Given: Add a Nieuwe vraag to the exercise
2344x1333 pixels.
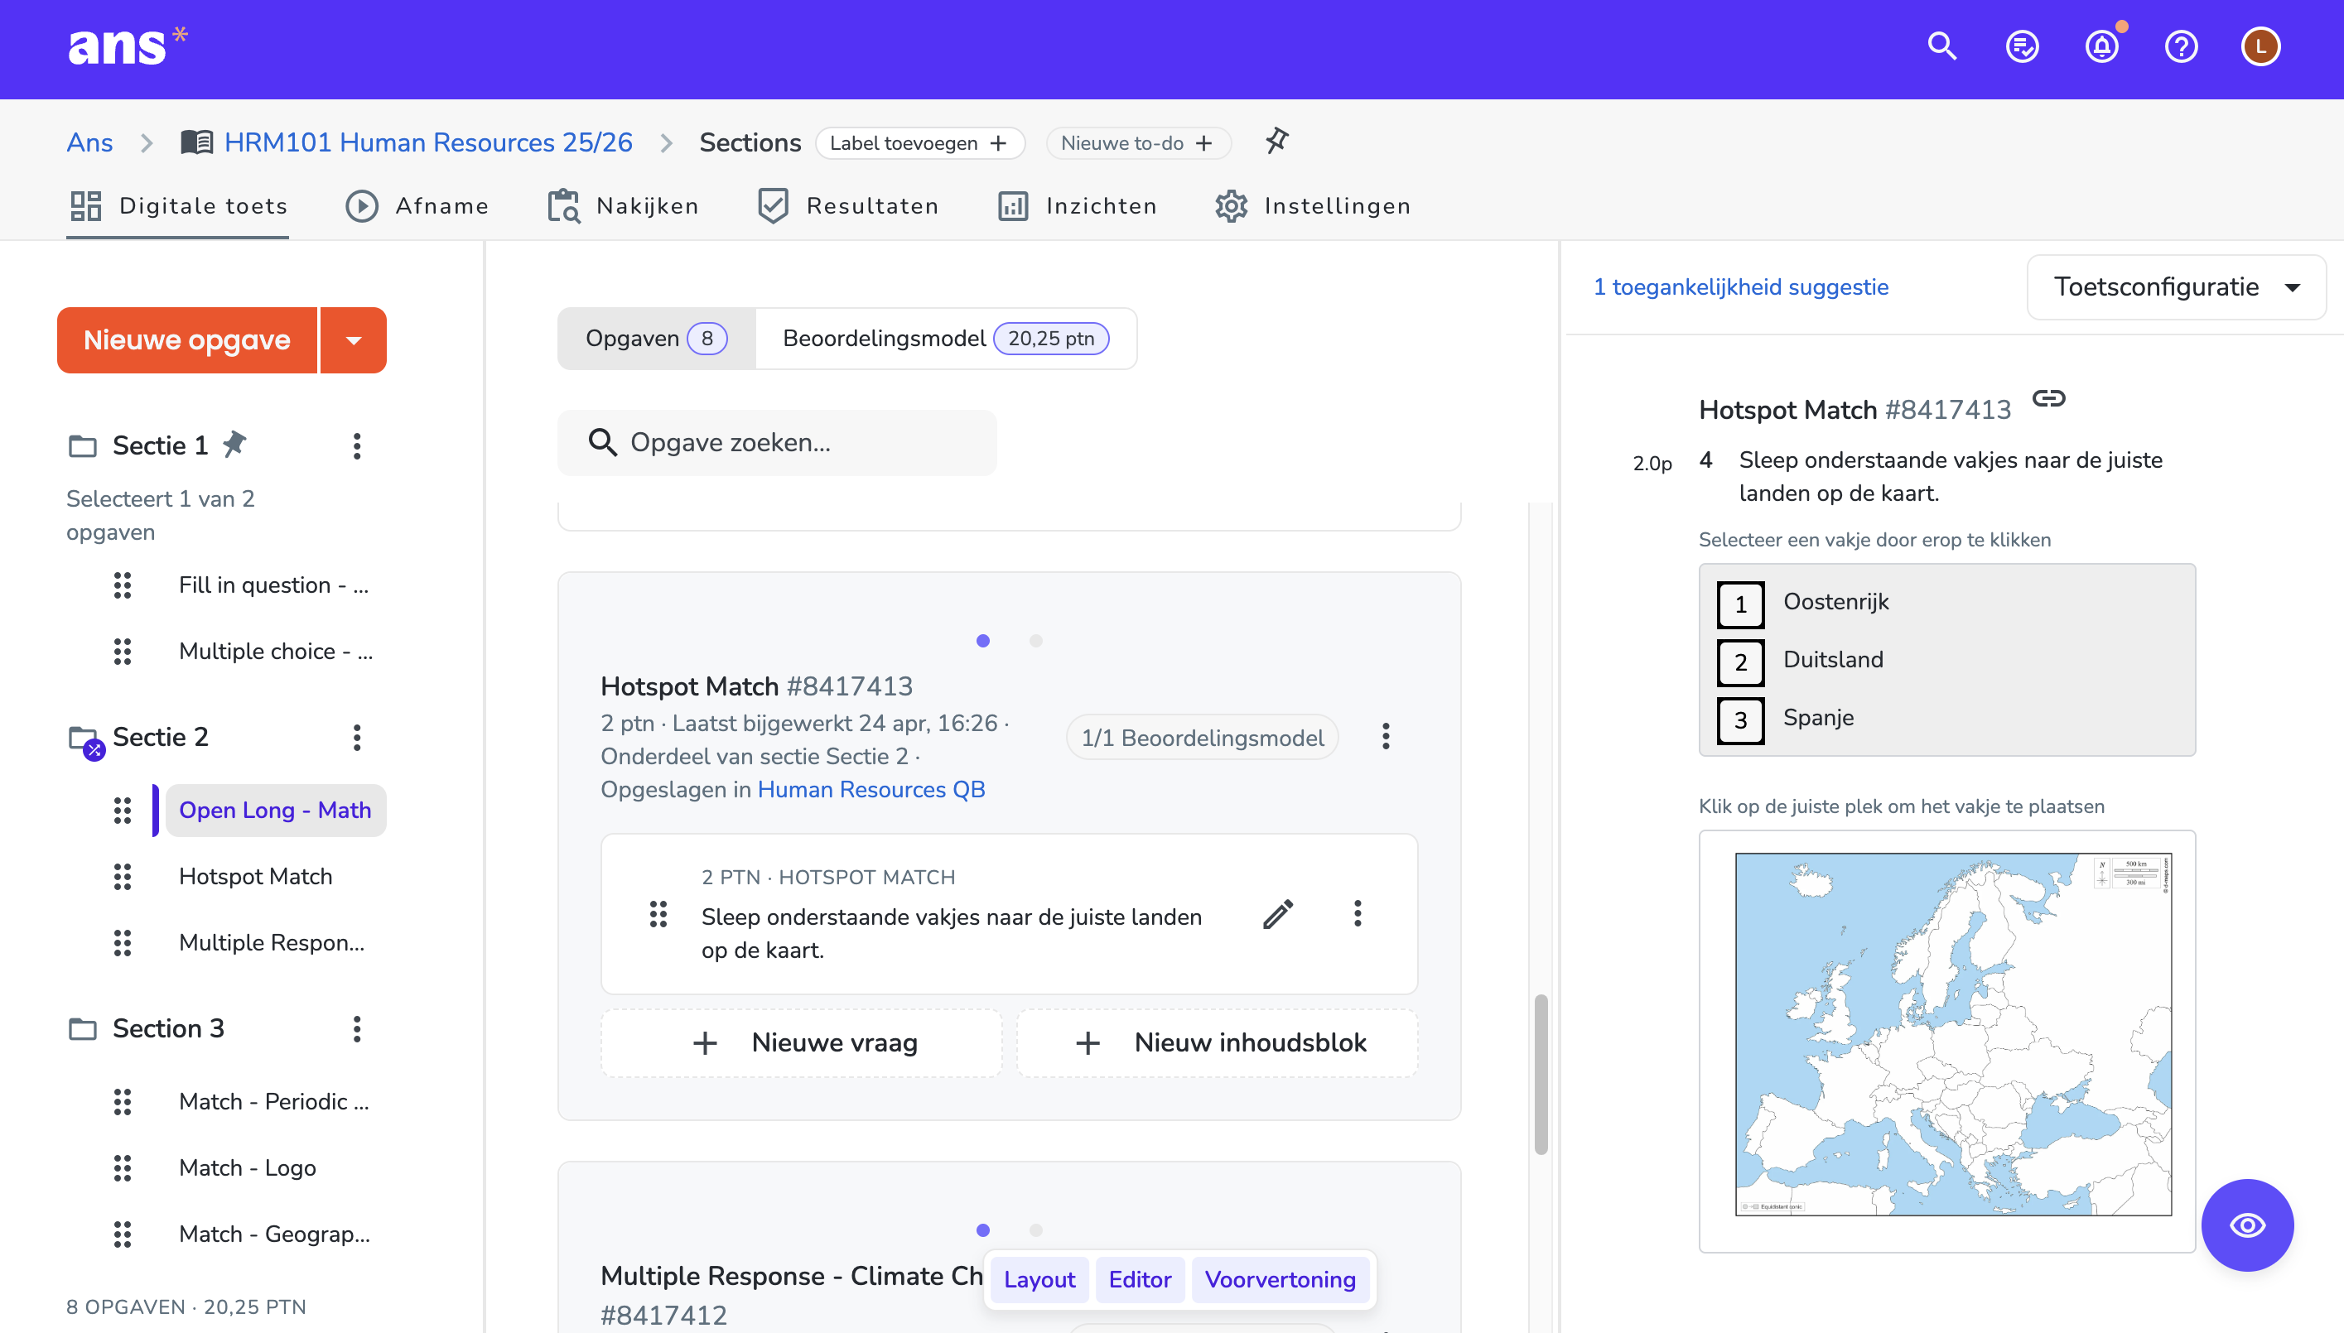Looking at the screenshot, I should 801,1042.
